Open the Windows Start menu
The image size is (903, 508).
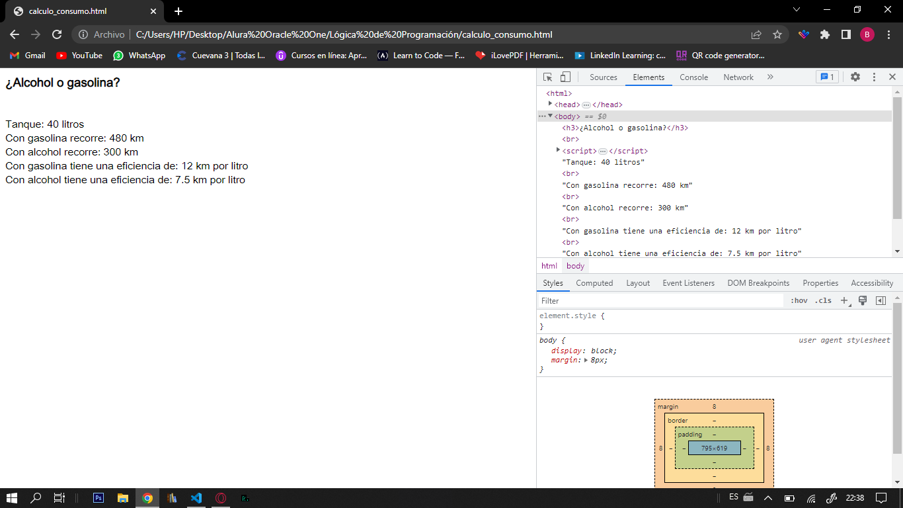tap(12, 498)
